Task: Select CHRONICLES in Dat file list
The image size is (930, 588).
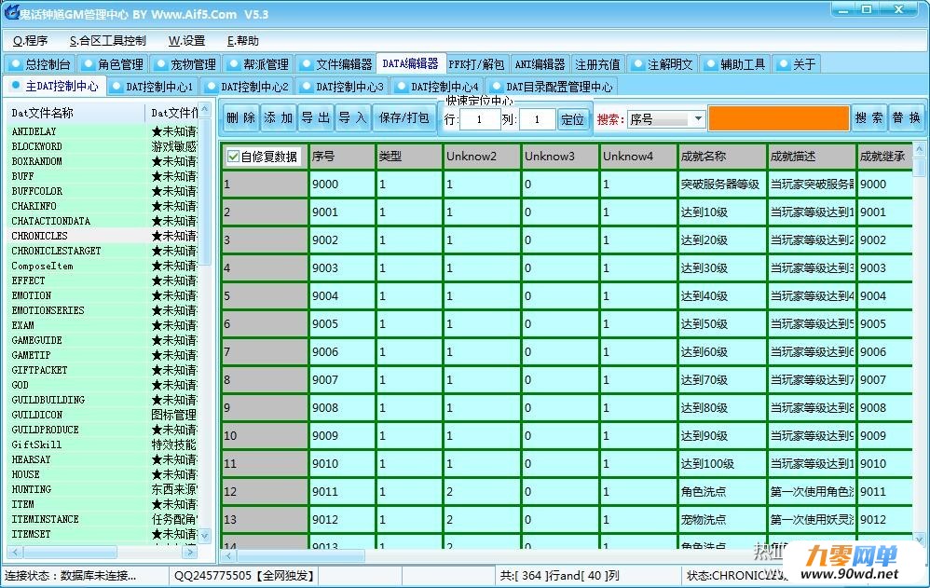Action: pyautogui.click(x=40, y=236)
